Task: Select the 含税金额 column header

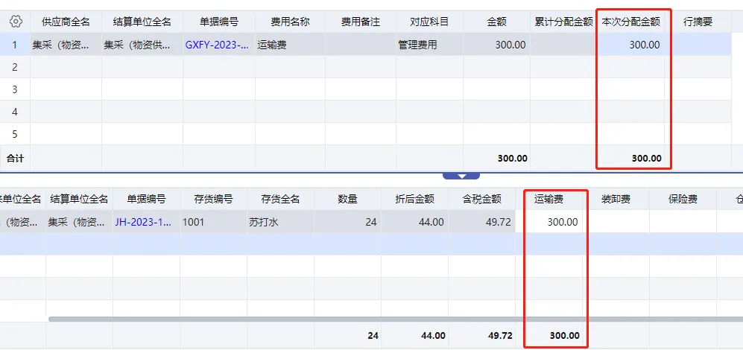Action: [x=482, y=199]
